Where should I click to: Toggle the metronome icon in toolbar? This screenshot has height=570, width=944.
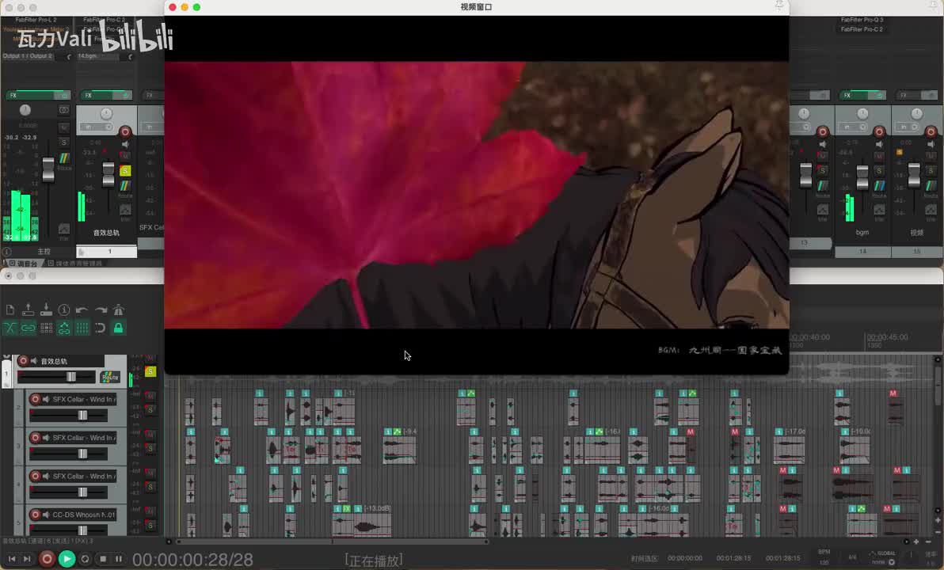point(119,310)
